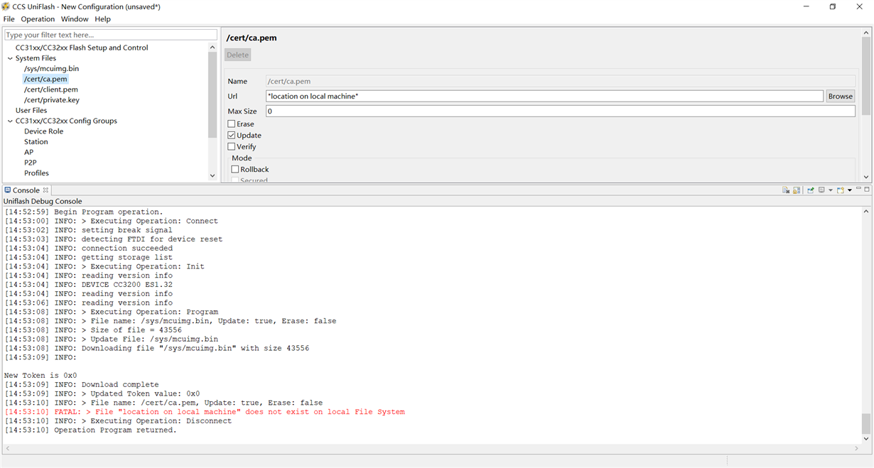874x468 pixels.
Task: Click the Open Console icon
Action: pos(839,190)
